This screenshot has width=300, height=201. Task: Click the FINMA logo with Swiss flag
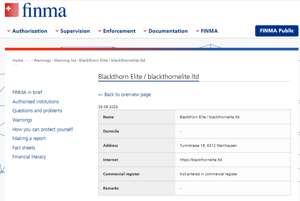pos(36,10)
